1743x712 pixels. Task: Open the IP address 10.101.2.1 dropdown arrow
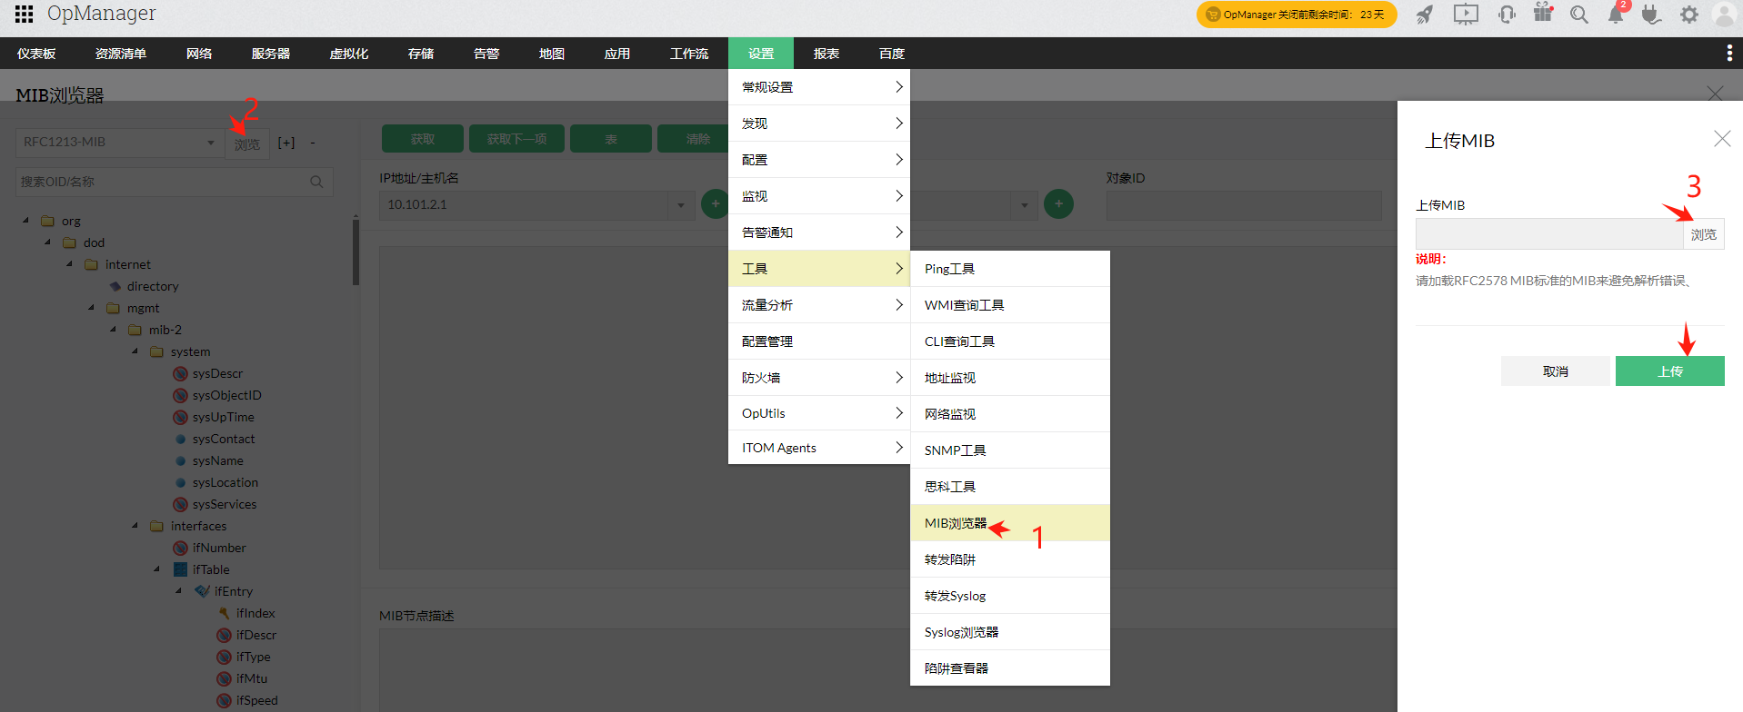pos(681,205)
